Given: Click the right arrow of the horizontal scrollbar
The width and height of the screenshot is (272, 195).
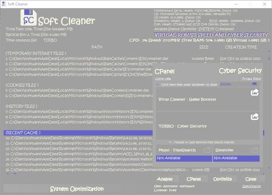Looking at the screenshot, I should point(264,173).
